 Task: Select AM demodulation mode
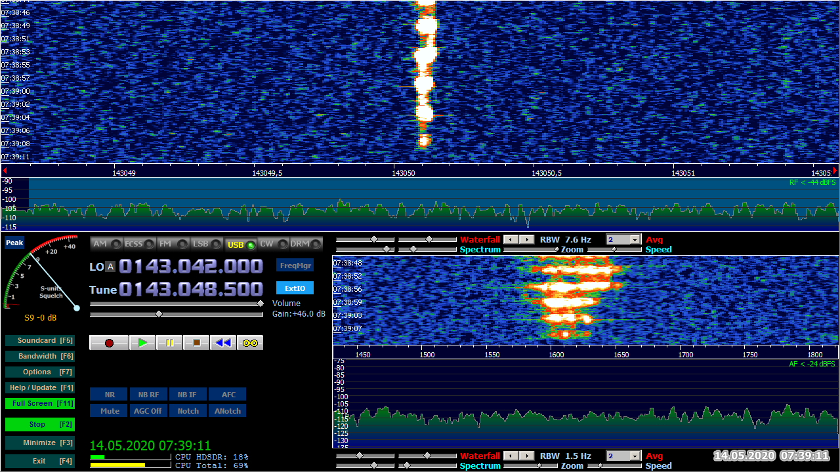[106, 244]
